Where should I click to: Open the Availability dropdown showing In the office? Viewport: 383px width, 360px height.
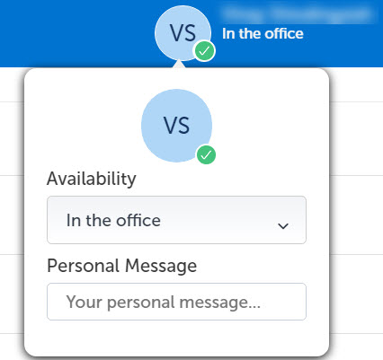pyautogui.click(x=176, y=220)
